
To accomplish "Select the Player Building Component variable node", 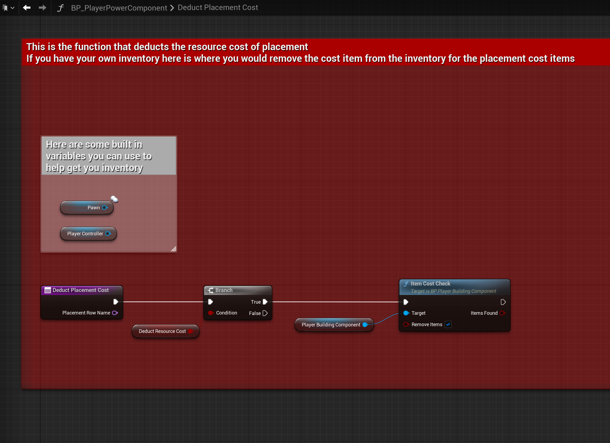I will pos(331,325).
